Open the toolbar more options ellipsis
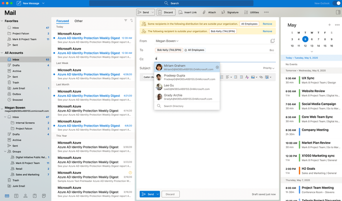This screenshot has height=201, width=342. (x=266, y=12)
